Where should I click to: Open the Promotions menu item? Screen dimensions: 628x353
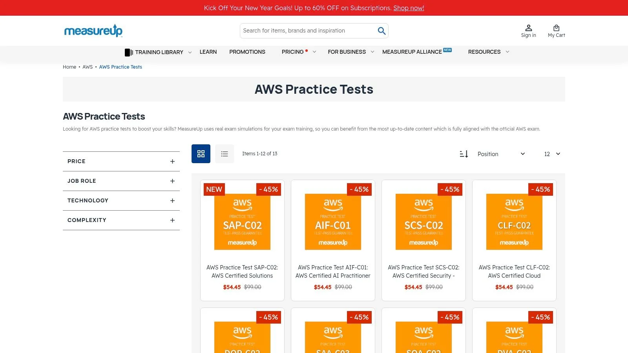pyautogui.click(x=247, y=52)
